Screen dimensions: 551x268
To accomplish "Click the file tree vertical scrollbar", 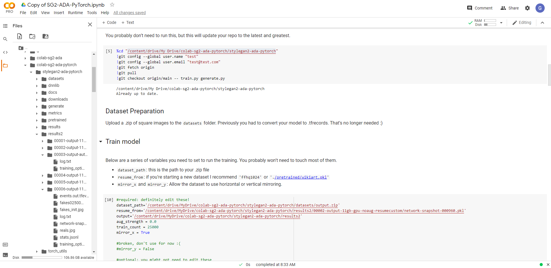I will coord(94,79).
